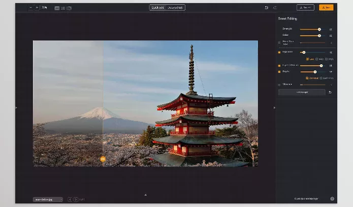
Task: Click the pagoda photo preview
Action: coord(145,103)
